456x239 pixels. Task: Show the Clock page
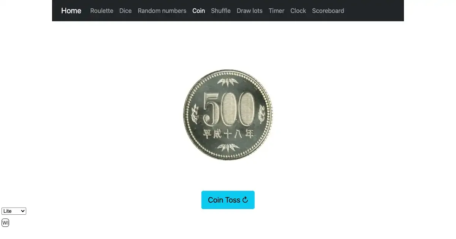[298, 11]
